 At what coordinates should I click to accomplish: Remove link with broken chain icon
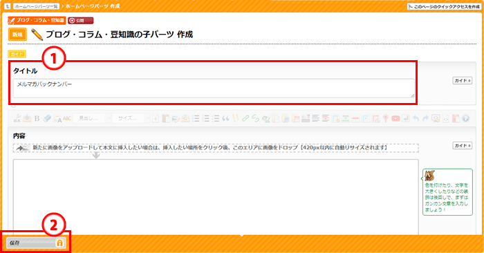(x=255, y=118)
